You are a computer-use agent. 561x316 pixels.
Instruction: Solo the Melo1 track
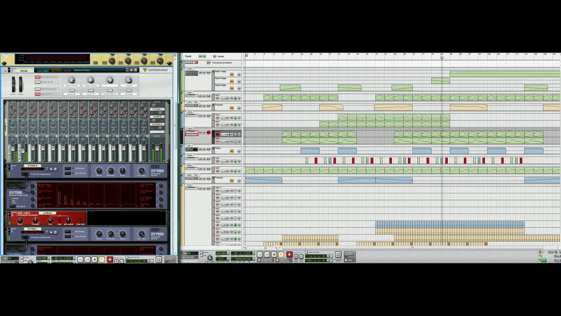(204, 96)
